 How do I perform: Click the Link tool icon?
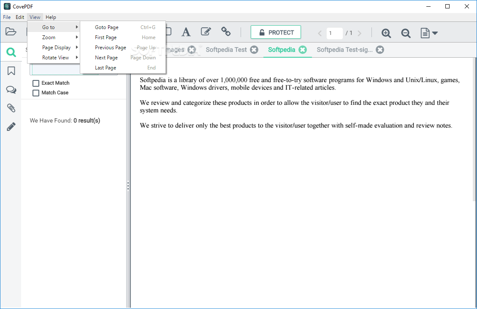(226, 32)
